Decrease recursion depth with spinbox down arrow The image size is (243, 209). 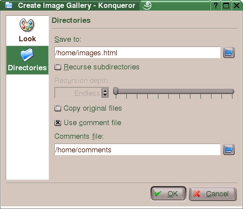point(105,95)
